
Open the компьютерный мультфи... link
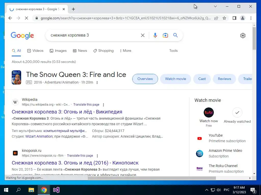pos(65,131)
